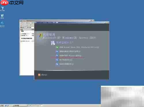
Task: Open the Start button on the taskbar
Action: [2, 106]
